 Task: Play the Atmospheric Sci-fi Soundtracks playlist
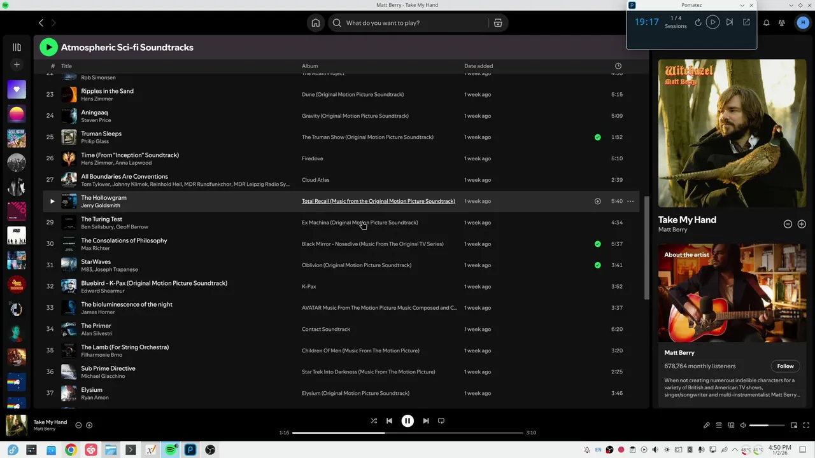48,47
